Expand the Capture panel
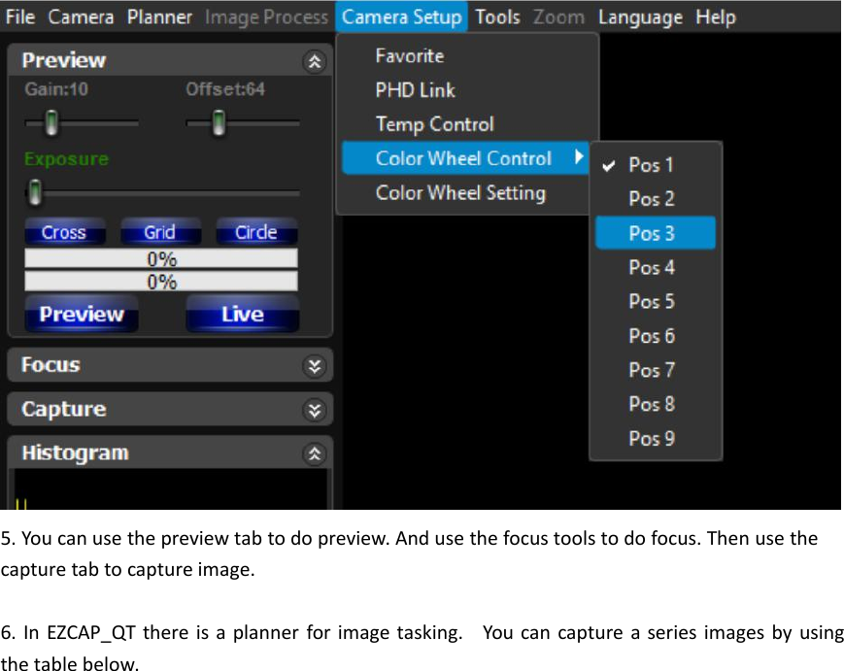Screen dimensions: 844x671 313,409
